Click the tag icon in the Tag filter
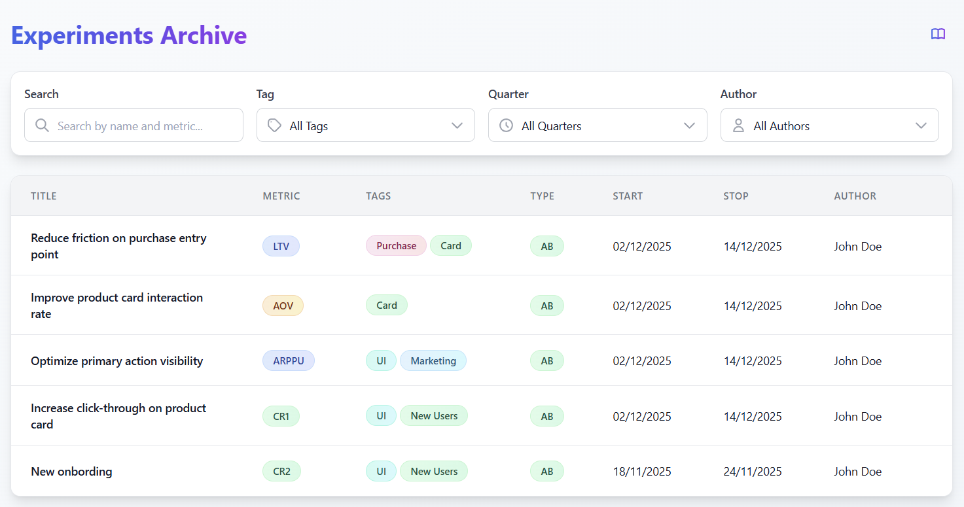The image size is (964, 507). pyautogui.click(x=275, y=126)
